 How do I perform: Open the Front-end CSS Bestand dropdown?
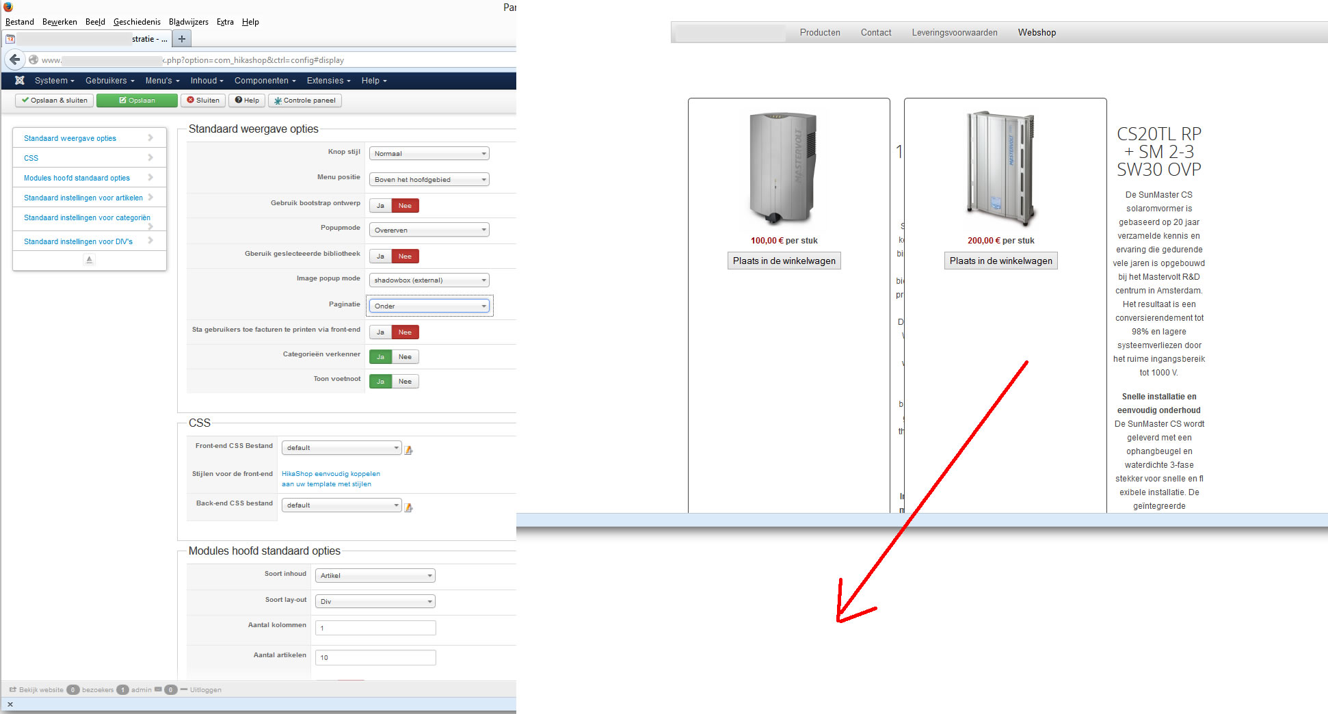click(341, 448)
